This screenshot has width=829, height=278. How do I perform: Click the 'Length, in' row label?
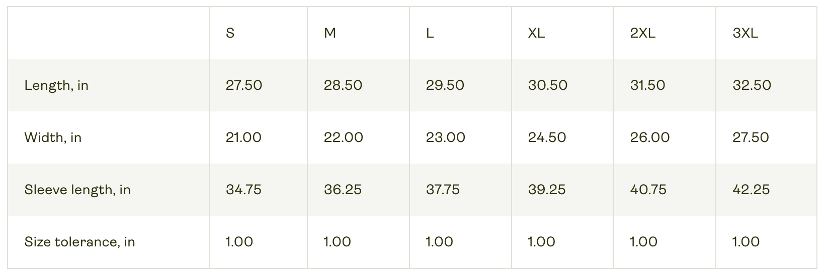pos(56,85)
